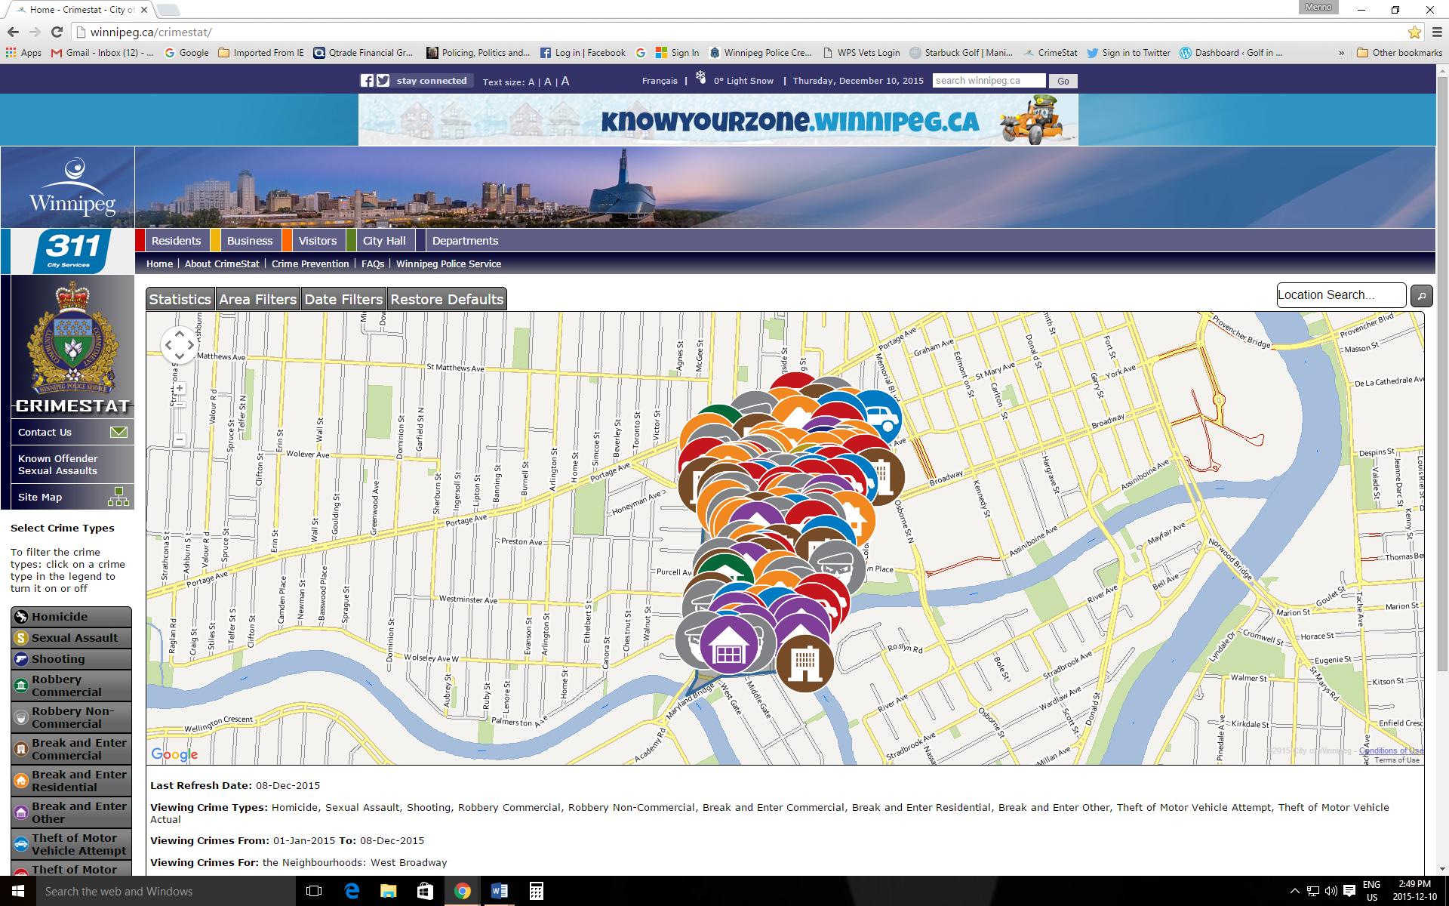Click the map zoom out minus button

[180, 439]
